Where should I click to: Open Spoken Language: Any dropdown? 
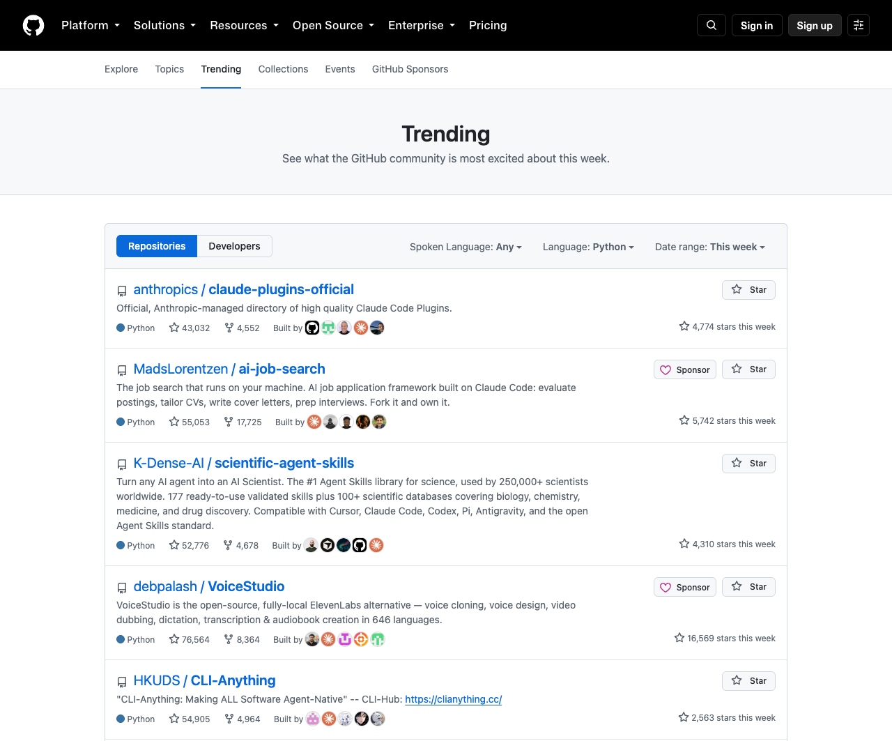pyautogui.click(x=466, y=247)
